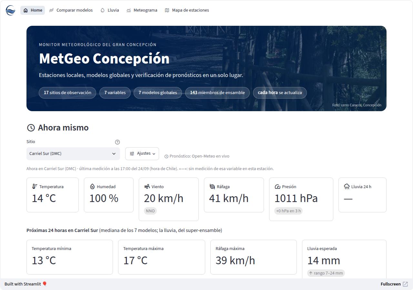Click the '39 km/h' Ráfaga máxima value
The image size is (413, 290).
[x=235, y=260]
